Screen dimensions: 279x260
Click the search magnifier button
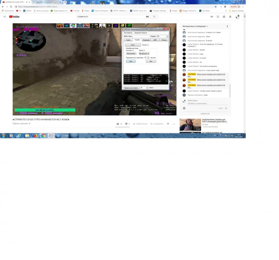pyautogui.click(x=155, y=17)
